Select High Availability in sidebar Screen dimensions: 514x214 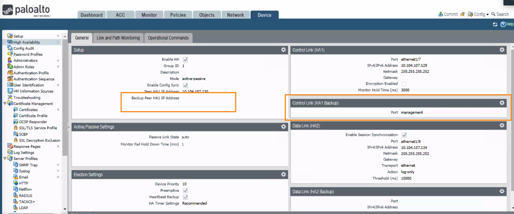[27, 42]
